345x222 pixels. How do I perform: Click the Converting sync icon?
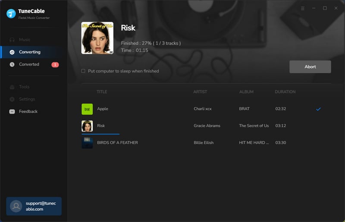[x=12, y=52]
